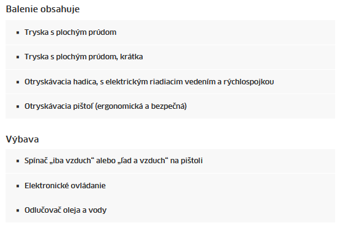Image resolution: width=340 pixels, height=228 pixels.
Task: Click the 'Otryskávacia hadica' list entry
Action: [170, 82]
